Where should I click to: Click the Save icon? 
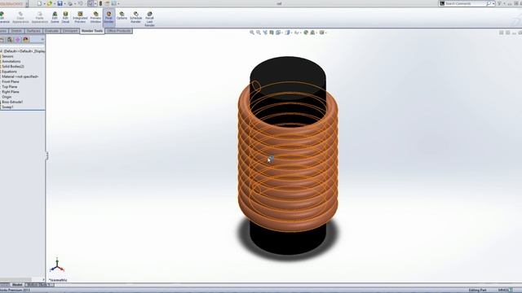tap(60, 3)
